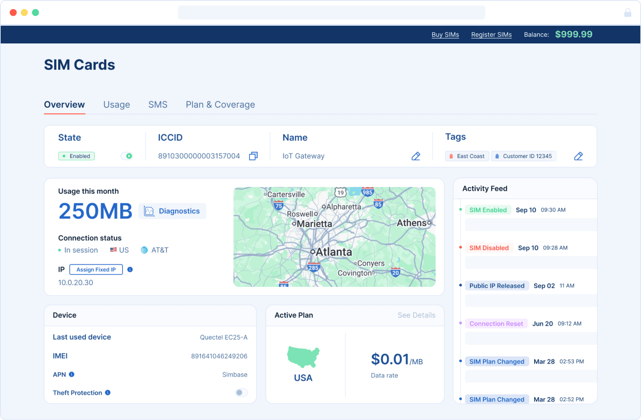Switch to the Usage tab
Viewport: 641px width, 420px height.
coord(117,104)
